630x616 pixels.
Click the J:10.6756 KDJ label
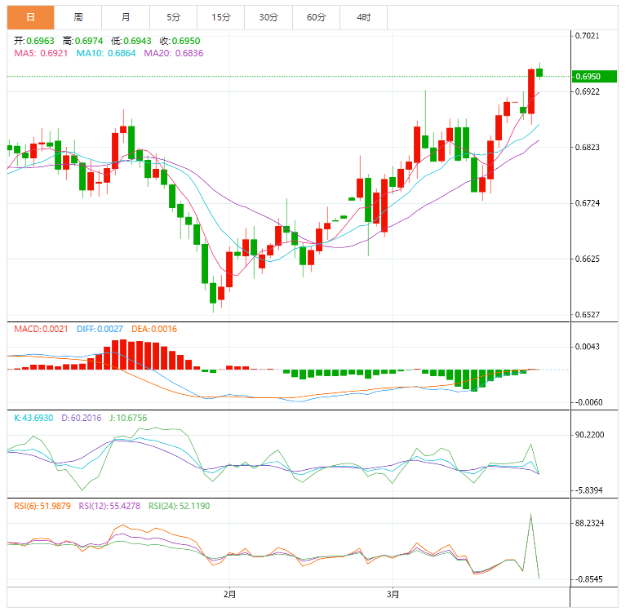tap(128, 418)
